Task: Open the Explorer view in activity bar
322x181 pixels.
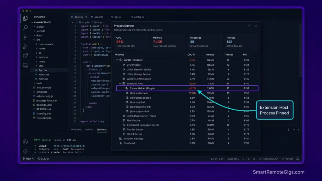Action: click(25, 18)
